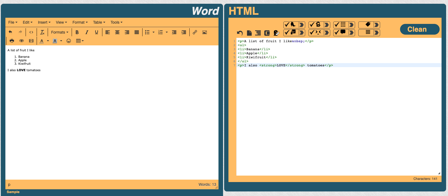Run the table grid option arrow

(x=352, y=25)
